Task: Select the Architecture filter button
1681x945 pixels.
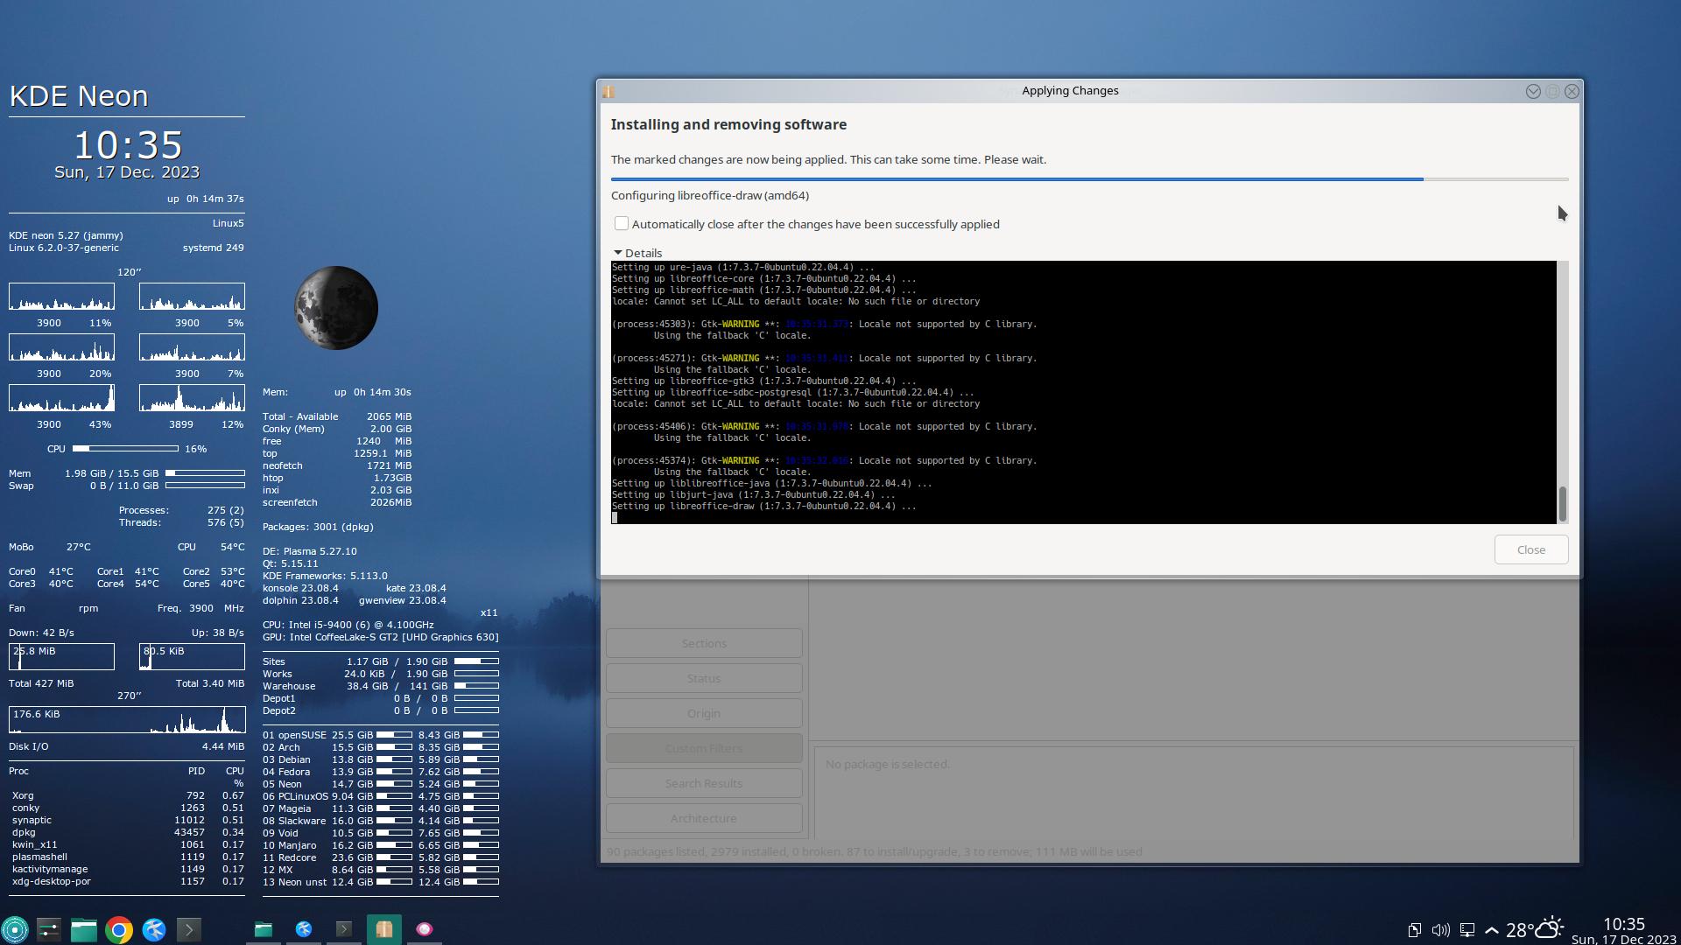Action: (x=704, y=818)
